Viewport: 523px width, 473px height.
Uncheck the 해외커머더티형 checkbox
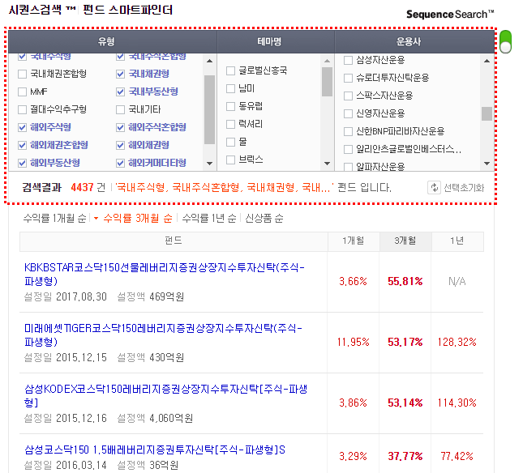(x=120, y=163)
